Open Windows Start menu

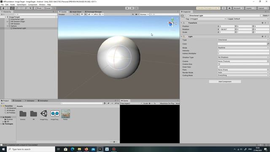(3, 149)
